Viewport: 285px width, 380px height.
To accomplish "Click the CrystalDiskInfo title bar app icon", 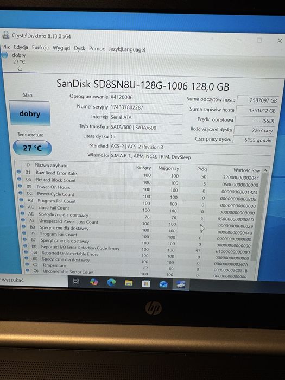I will (x=5, y=35).
